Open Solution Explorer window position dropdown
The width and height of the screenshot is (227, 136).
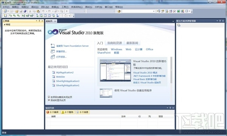click(x=217, y=21)
